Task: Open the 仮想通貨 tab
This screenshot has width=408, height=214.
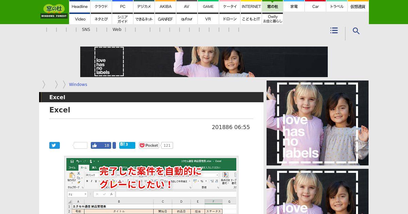Action: (x=358, y=6)
